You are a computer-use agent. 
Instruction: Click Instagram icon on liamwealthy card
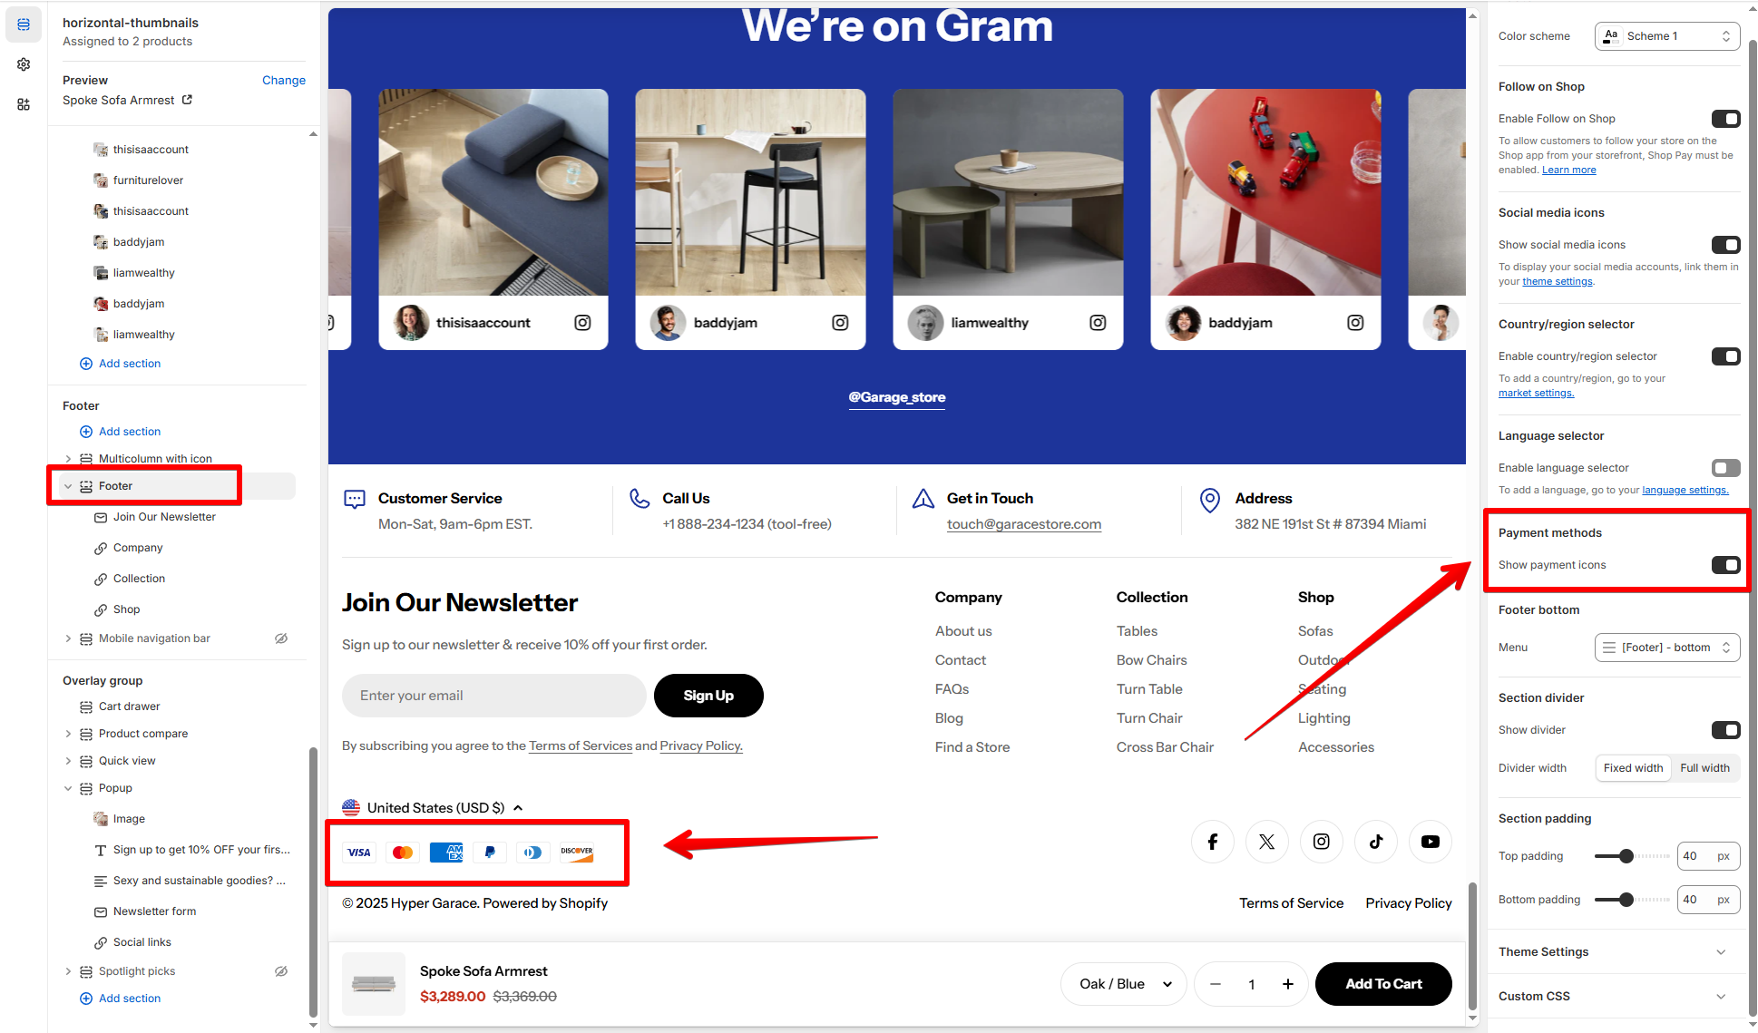(x=1098, y=323)
